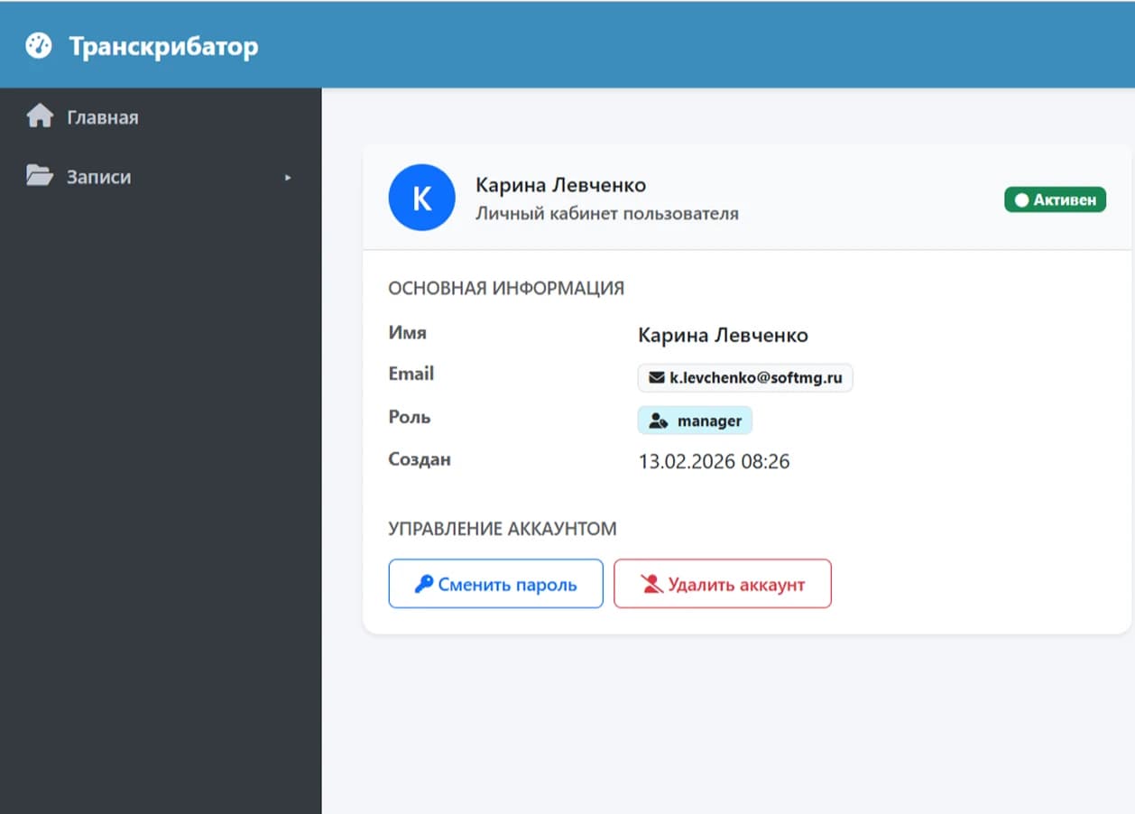Image resolution: width=1135 pixels, height=814 pixels.
Task: Click the ОСНОВНАЯ ИНФОРМАЦИЯ section heading
Action: click(x=506, y=288)
